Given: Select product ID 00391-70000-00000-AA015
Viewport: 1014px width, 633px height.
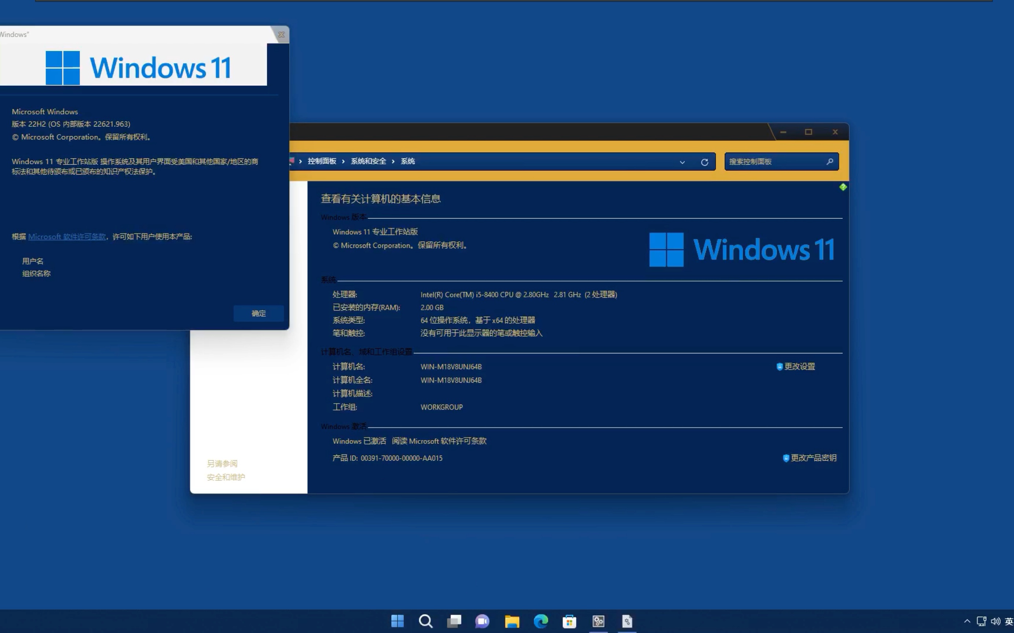Looking at the screenshot, I should pos(402,458).
